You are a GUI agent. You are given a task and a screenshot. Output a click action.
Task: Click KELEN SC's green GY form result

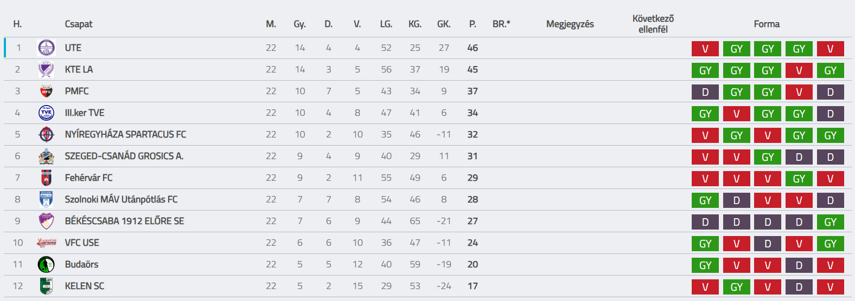pyautogui.click(x=737, y=287)
